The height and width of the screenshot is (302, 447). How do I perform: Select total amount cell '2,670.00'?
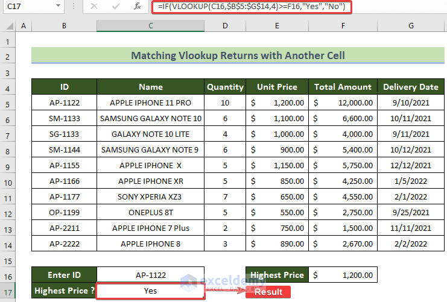343,244
